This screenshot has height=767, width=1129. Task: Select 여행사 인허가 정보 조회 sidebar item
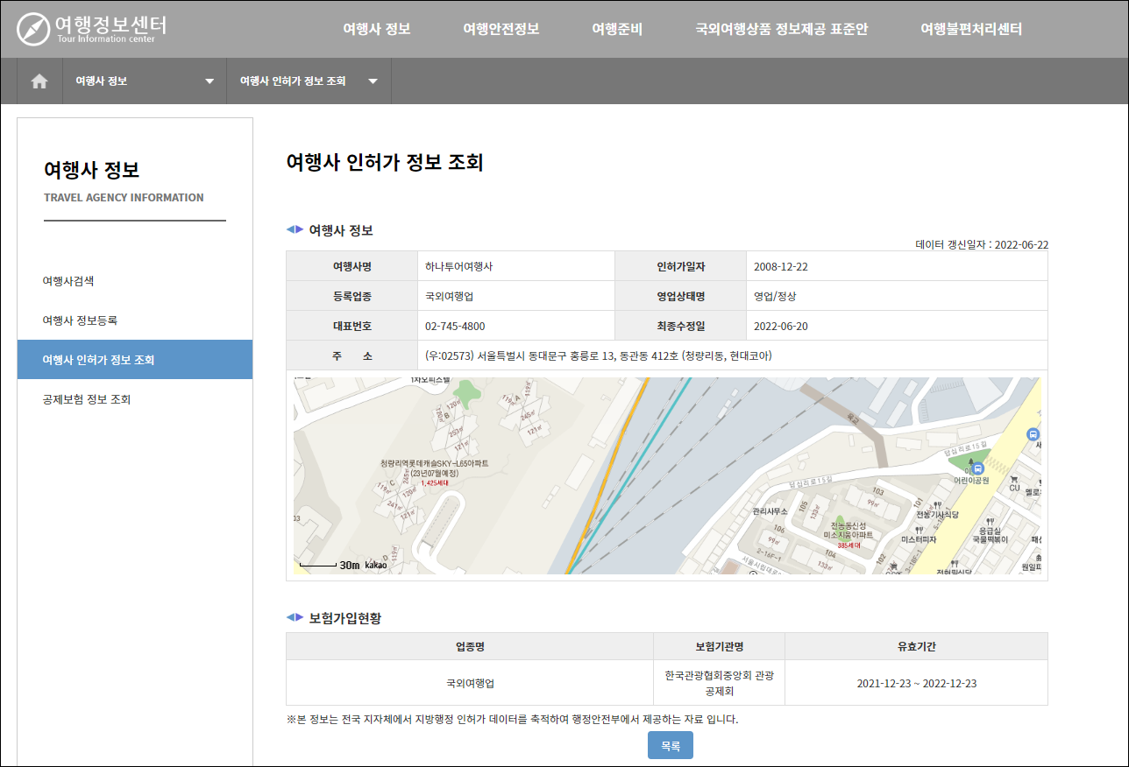pyautogui.click(x=98, y=360)
